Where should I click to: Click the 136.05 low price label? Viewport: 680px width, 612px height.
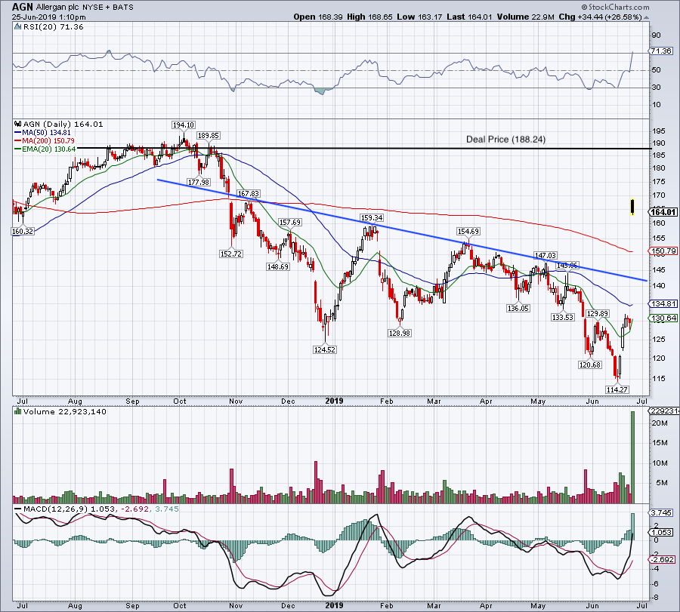coord(518,309)
